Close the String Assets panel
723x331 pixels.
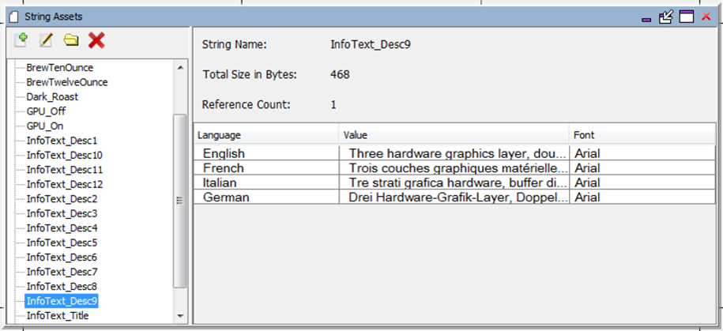[x=706, y=17]
